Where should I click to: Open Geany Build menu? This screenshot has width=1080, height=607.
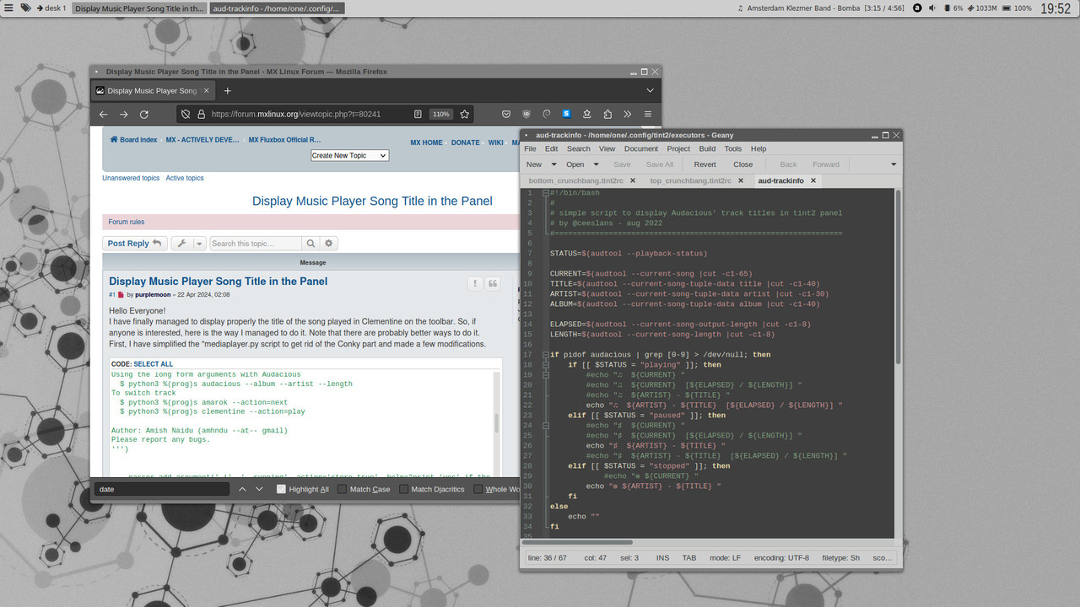707,148
